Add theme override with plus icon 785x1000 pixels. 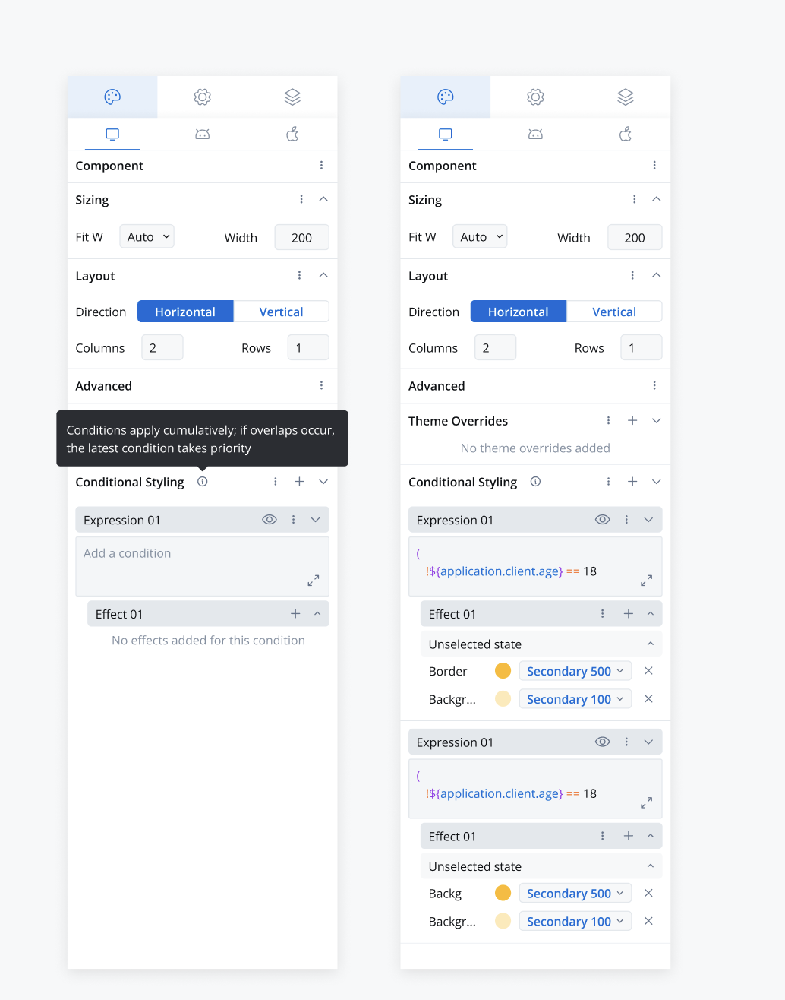pyautogui.click(x=632, y=420)
